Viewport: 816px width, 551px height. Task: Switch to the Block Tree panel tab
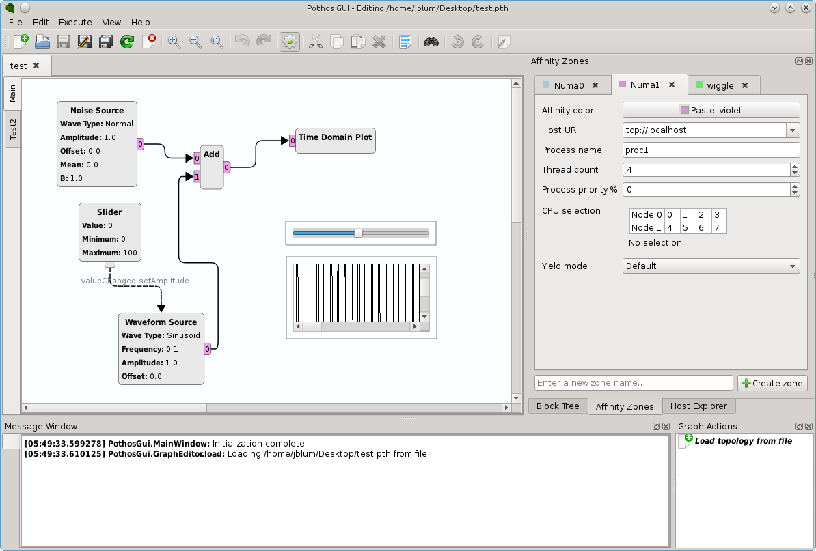click(558, 406)
